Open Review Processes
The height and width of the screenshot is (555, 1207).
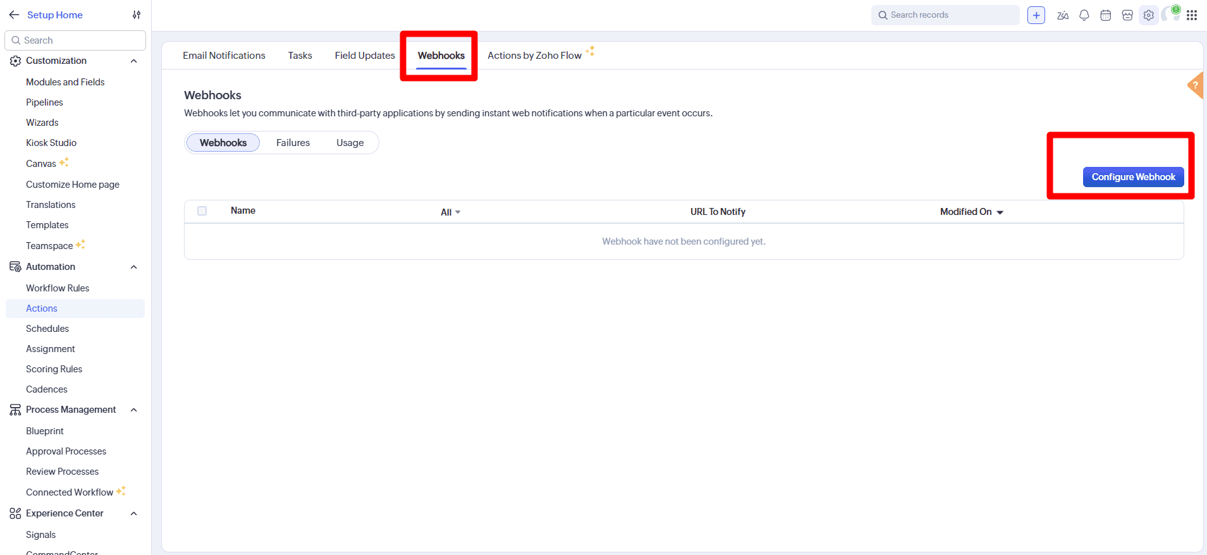pos(63,472)
